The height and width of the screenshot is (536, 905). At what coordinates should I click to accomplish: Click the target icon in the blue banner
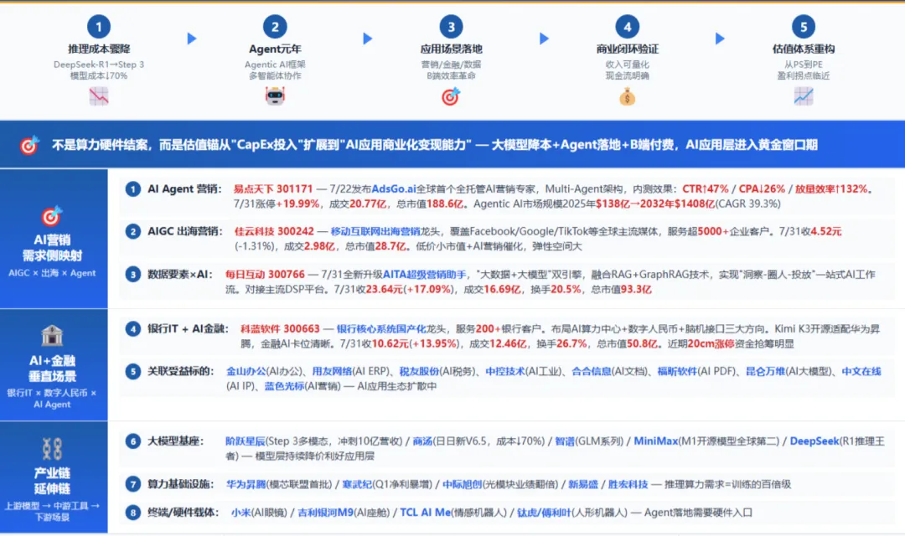(x=28, y=145)
